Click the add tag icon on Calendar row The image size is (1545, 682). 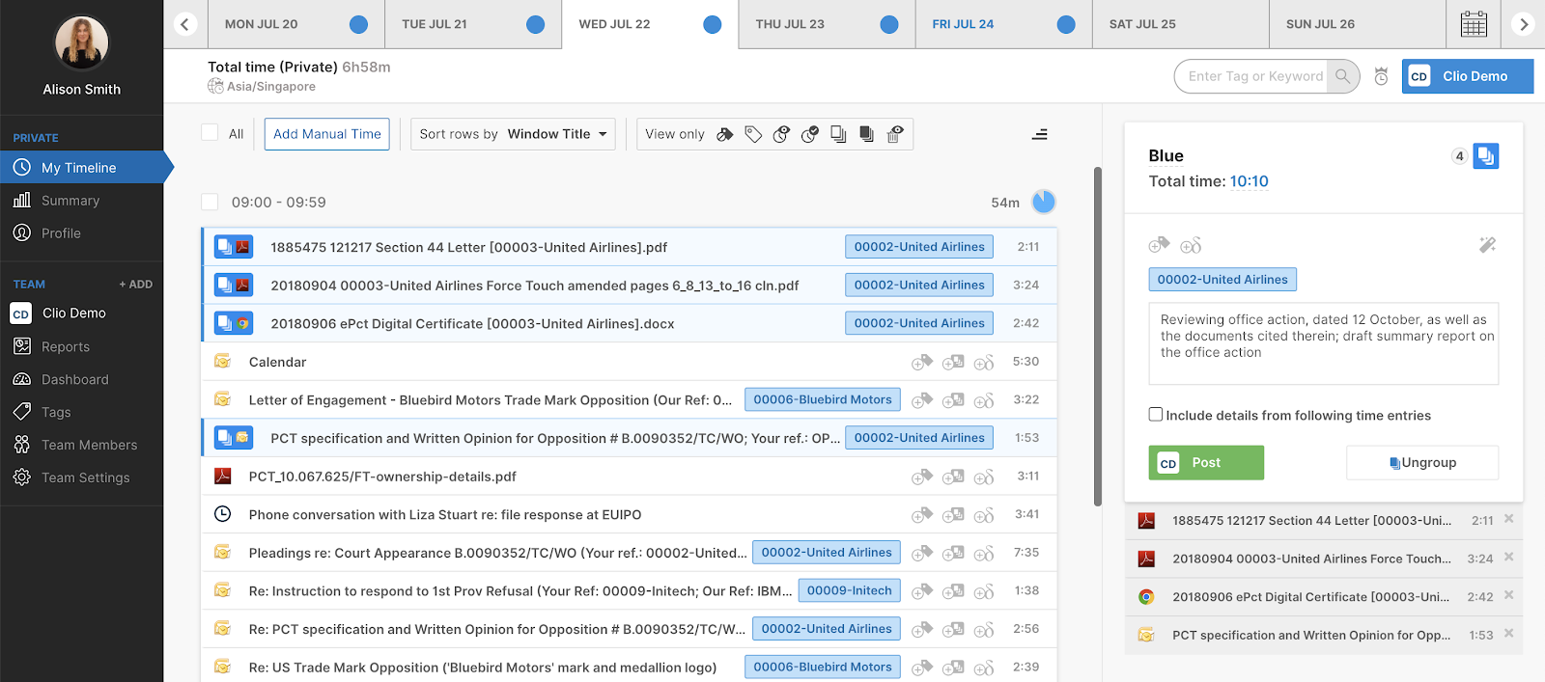coord(922,362)
